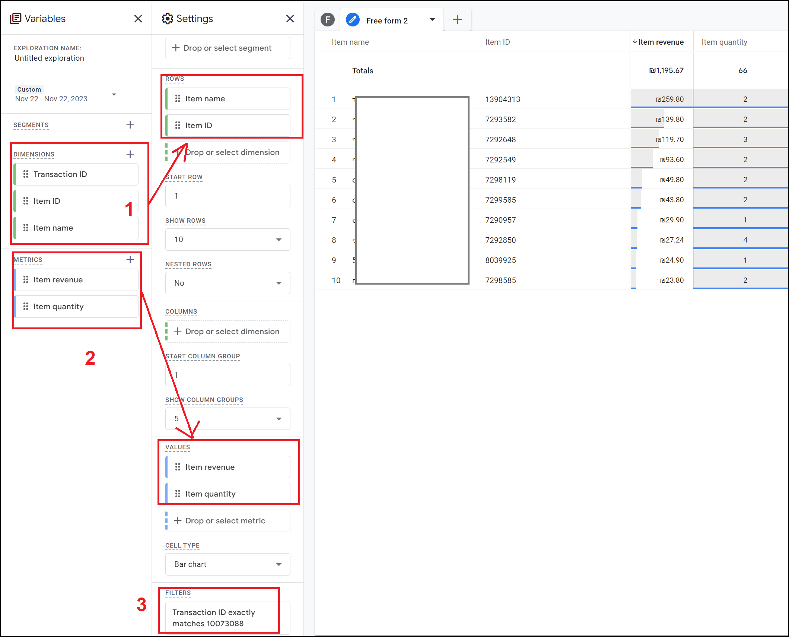Image resolution: width=789 pixels, height=637 pixels.
Task: Click the pencil icon on Free form 2 tab
Action: 353,20
